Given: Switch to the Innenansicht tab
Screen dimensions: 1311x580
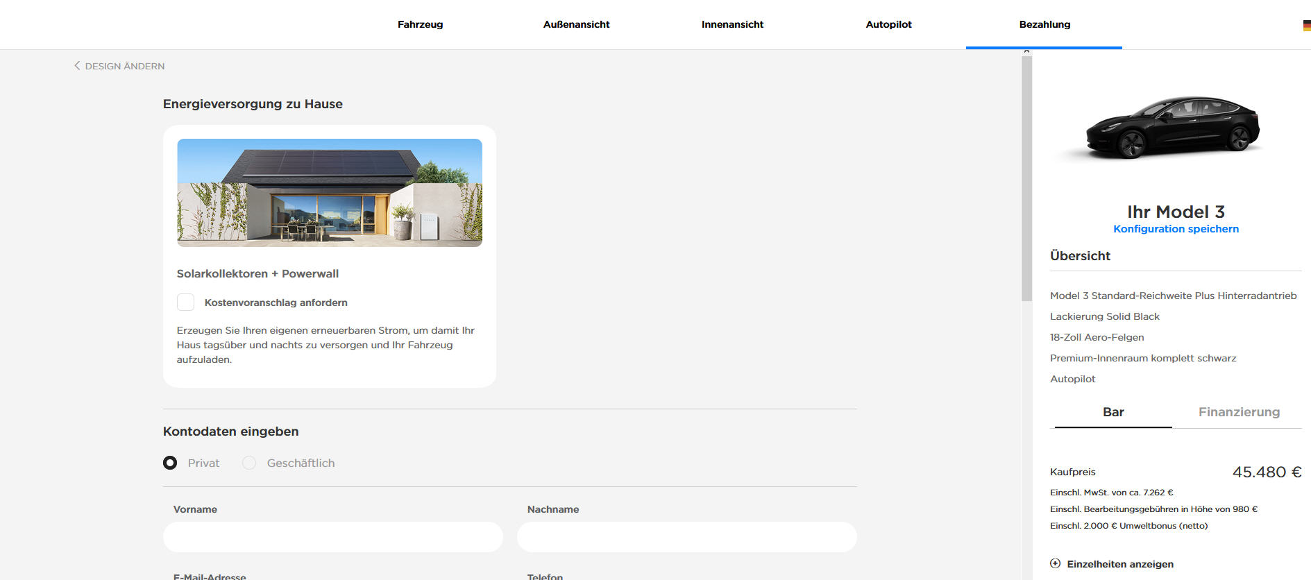Looking at the screenshot, I should [732, 24].
